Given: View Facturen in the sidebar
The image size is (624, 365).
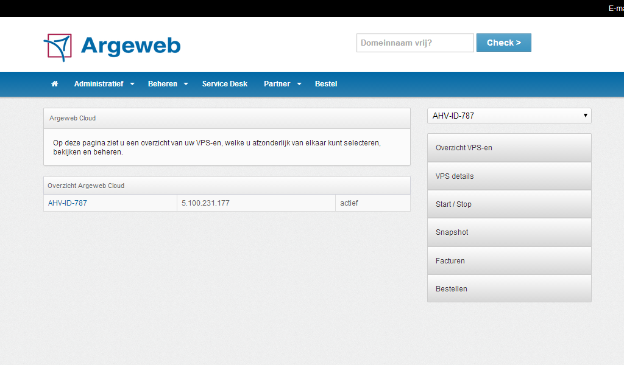Looking at the screenshot, I should coord(450,261).
